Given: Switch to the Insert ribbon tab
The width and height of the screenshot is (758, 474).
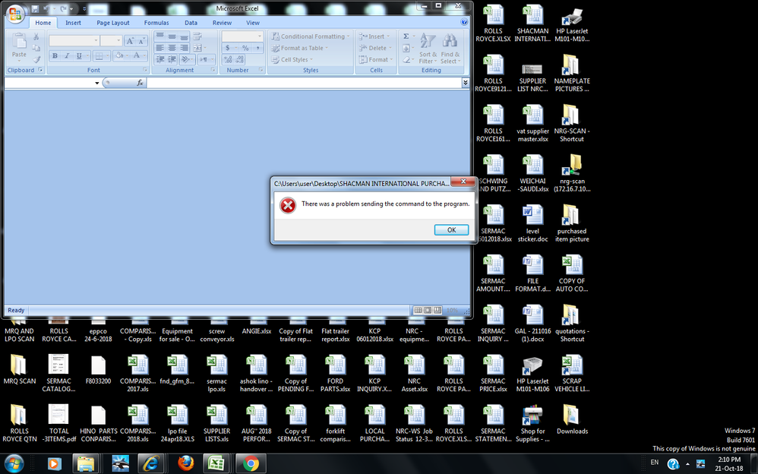Looking at the screenshot, I should (74, 23).
